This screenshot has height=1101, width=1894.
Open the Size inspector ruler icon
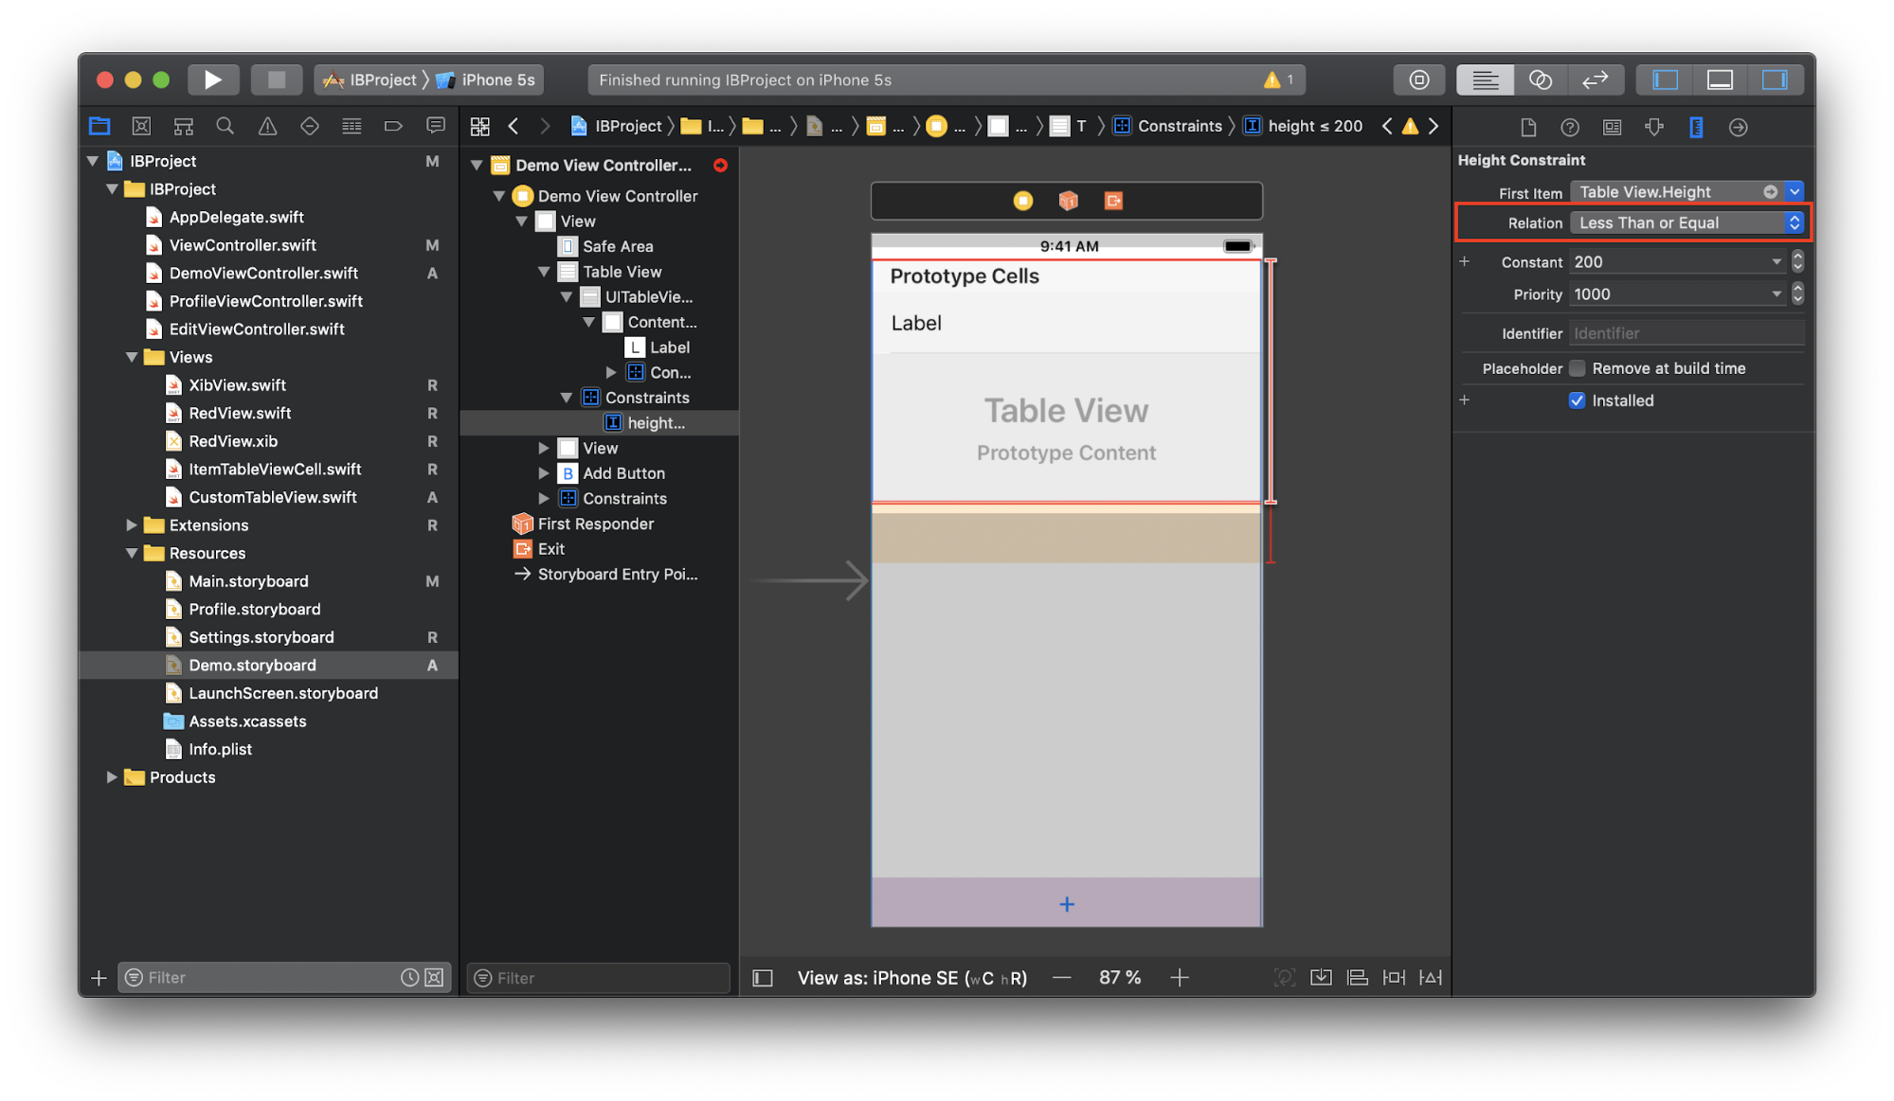click(x=1695, y=127)
